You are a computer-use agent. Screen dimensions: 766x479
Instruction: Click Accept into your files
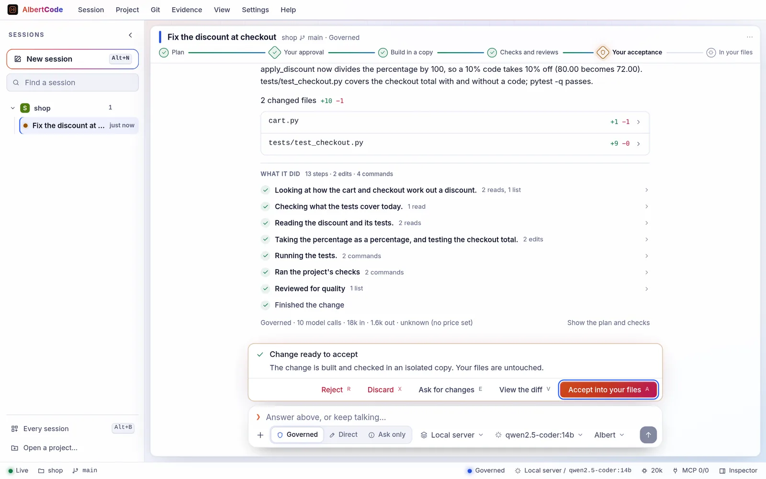coord(608,389)
